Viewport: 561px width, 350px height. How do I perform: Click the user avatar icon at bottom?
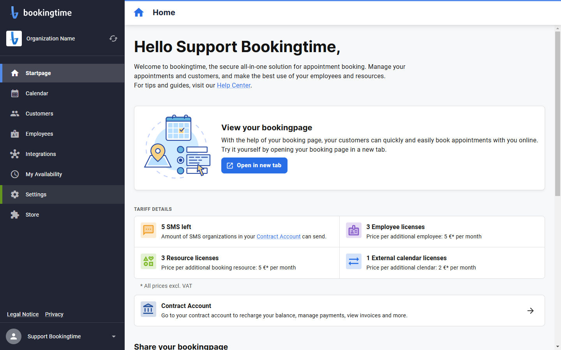[x=14, y=336]
